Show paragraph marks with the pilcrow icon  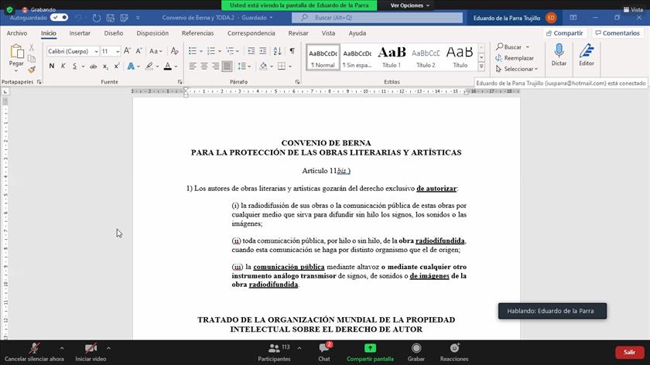coord(292,51)
